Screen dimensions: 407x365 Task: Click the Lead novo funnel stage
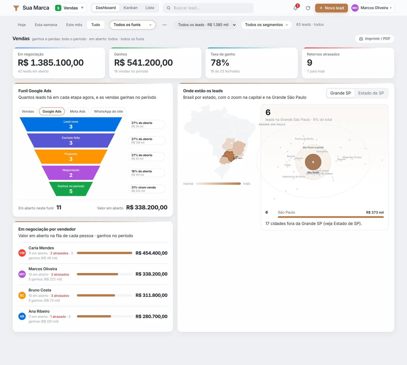[x=71, y=124]
